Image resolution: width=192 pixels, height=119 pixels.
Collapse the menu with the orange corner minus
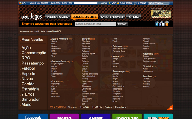click(170, 108)
